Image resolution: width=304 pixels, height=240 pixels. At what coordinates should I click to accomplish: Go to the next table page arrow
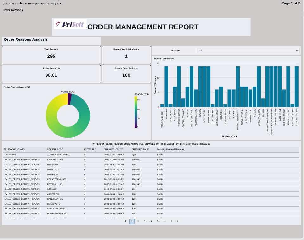click(177, 221)
